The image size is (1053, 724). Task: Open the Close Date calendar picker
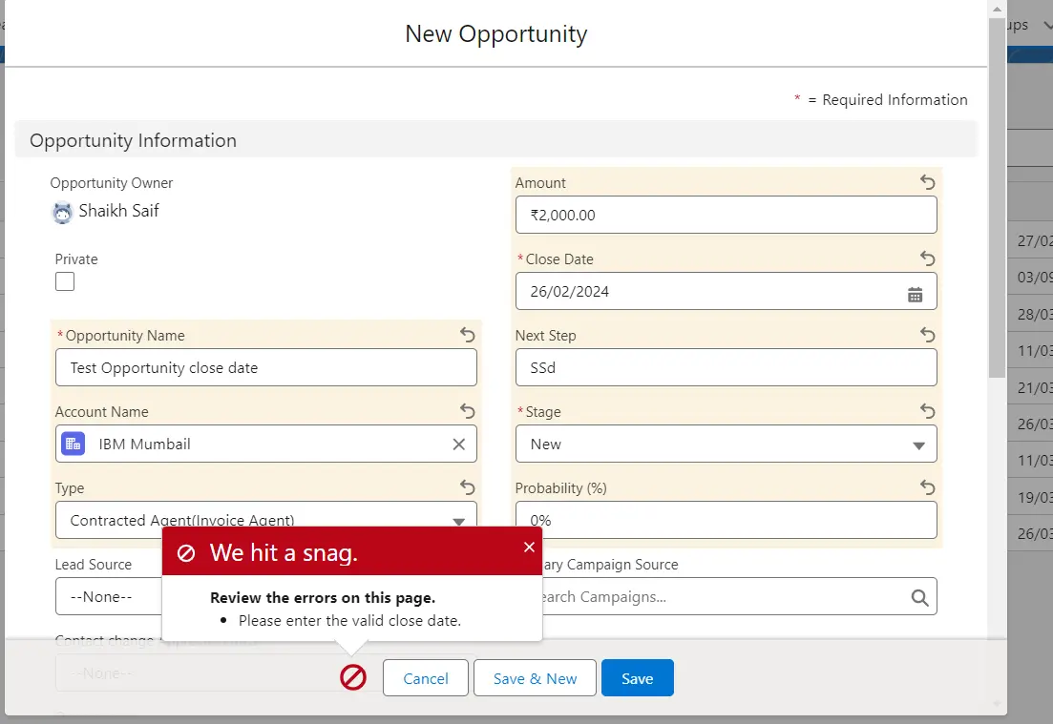[x=915, y=293]
